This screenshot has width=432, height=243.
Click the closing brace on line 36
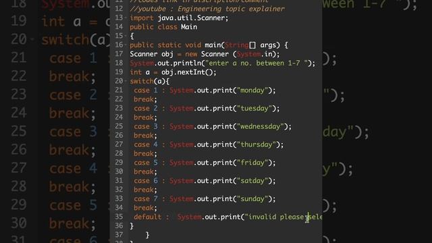tap(132, 226)
